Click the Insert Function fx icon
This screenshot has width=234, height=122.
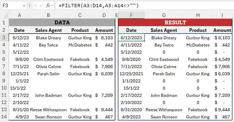click(48, 6)
